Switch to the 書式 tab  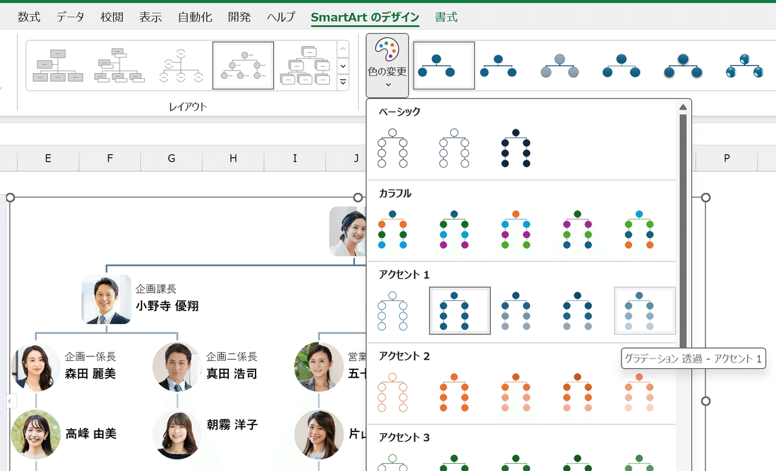tap(446, 17)
